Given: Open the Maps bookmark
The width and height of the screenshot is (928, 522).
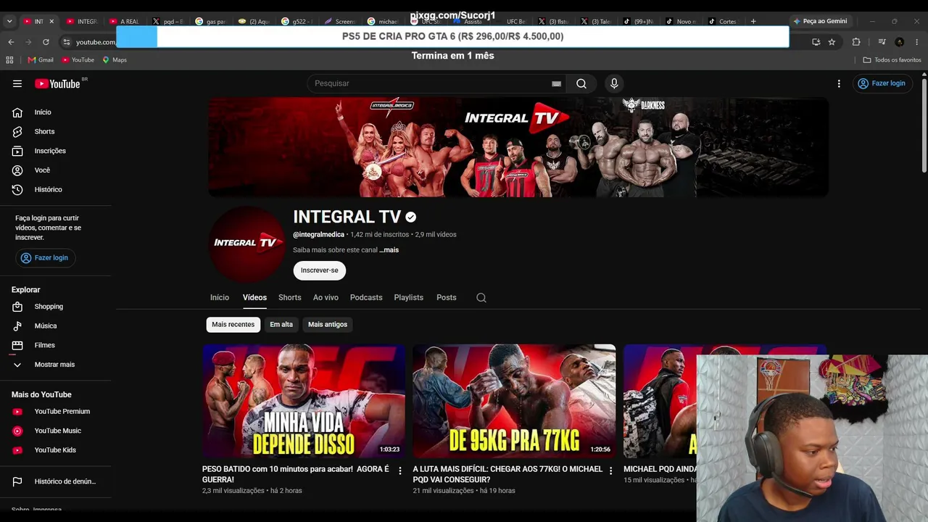Looking at the screenshot, I should [x=115, y=60].
